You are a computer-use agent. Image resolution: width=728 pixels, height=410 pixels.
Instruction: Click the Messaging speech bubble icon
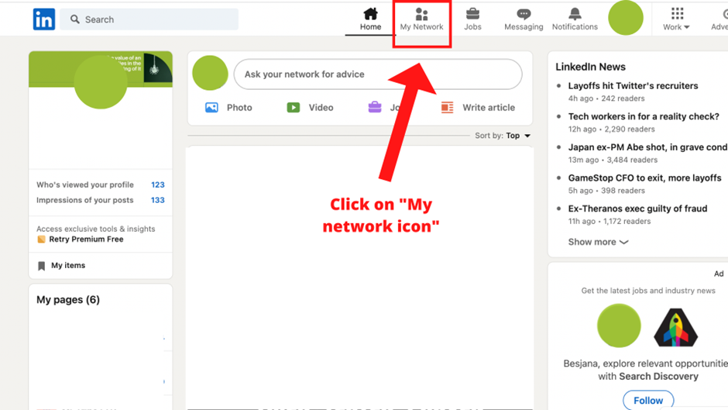click(524, 14)
